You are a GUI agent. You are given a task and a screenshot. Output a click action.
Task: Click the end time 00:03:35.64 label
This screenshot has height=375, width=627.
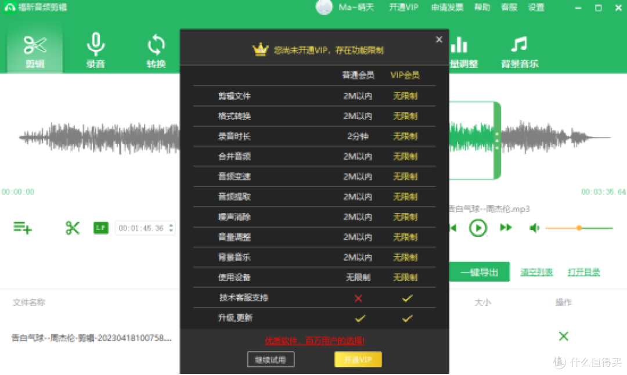coord(603,192)
